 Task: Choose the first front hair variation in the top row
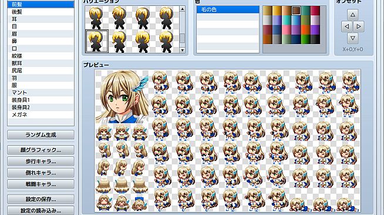point(96,18)
